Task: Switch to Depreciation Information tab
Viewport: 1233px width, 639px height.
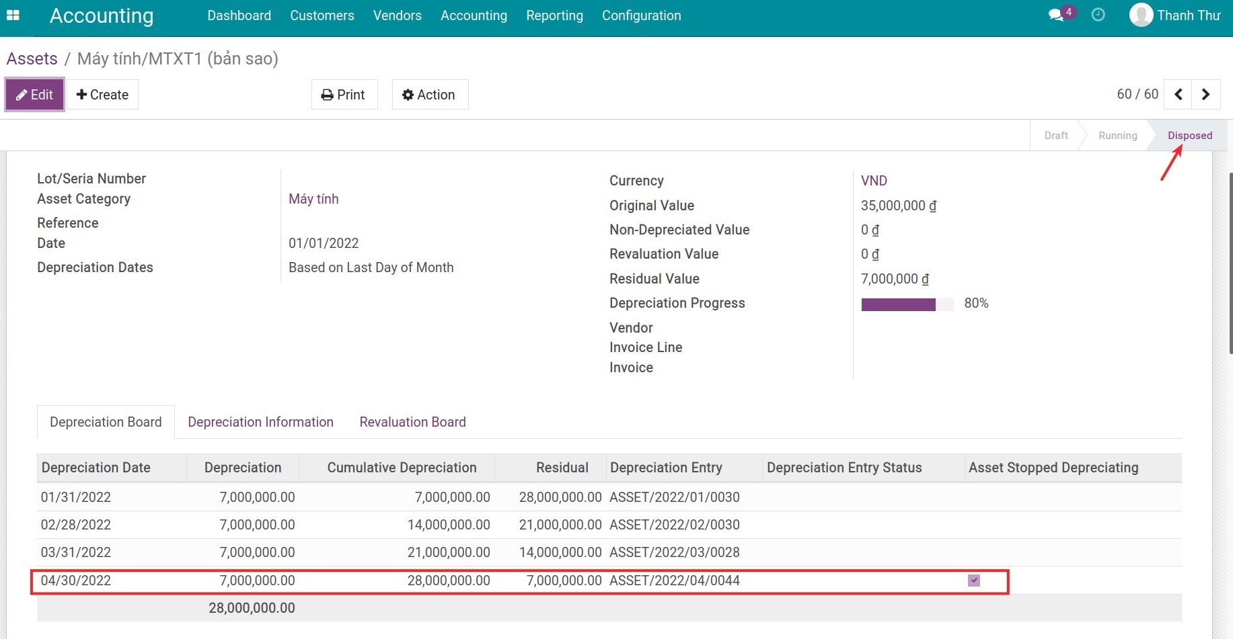Action: 260,422
